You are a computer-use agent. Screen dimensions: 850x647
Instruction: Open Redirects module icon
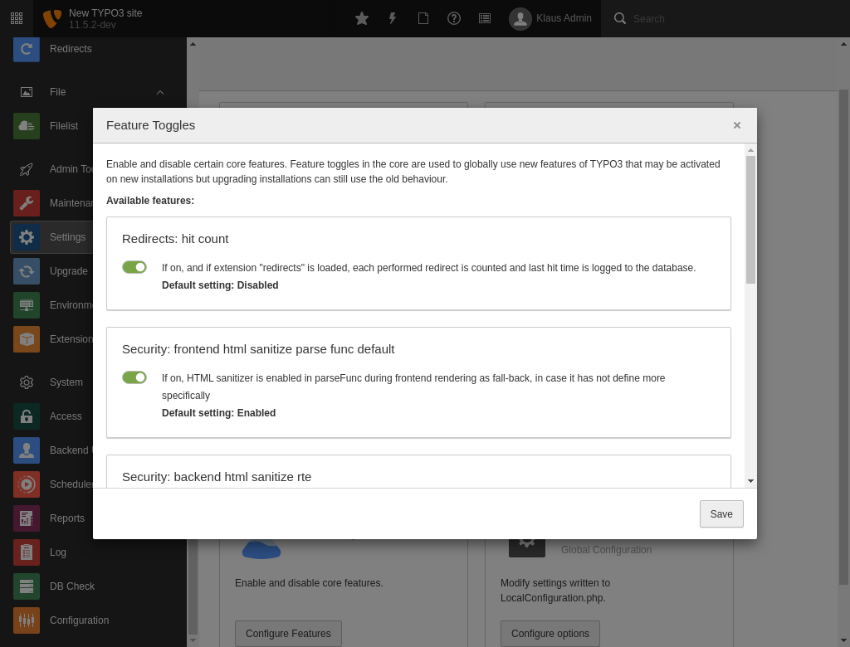click(27, 49)
